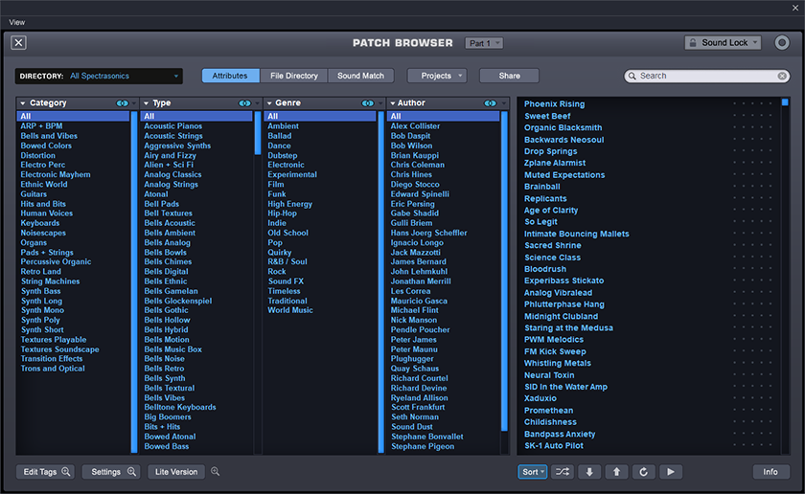Click the Author column scrollbar
The height and width of the screenshot is (494, 805).
point(504,271)
